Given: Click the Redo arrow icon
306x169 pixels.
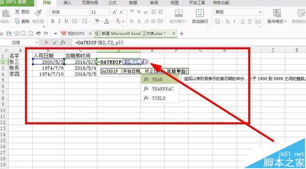Looking at the screenshot, I should tap(46, 34).
